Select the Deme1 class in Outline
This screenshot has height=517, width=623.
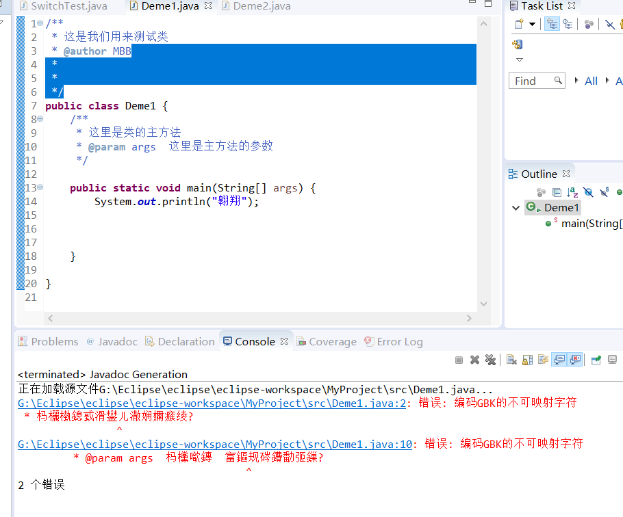pos(552,207)
